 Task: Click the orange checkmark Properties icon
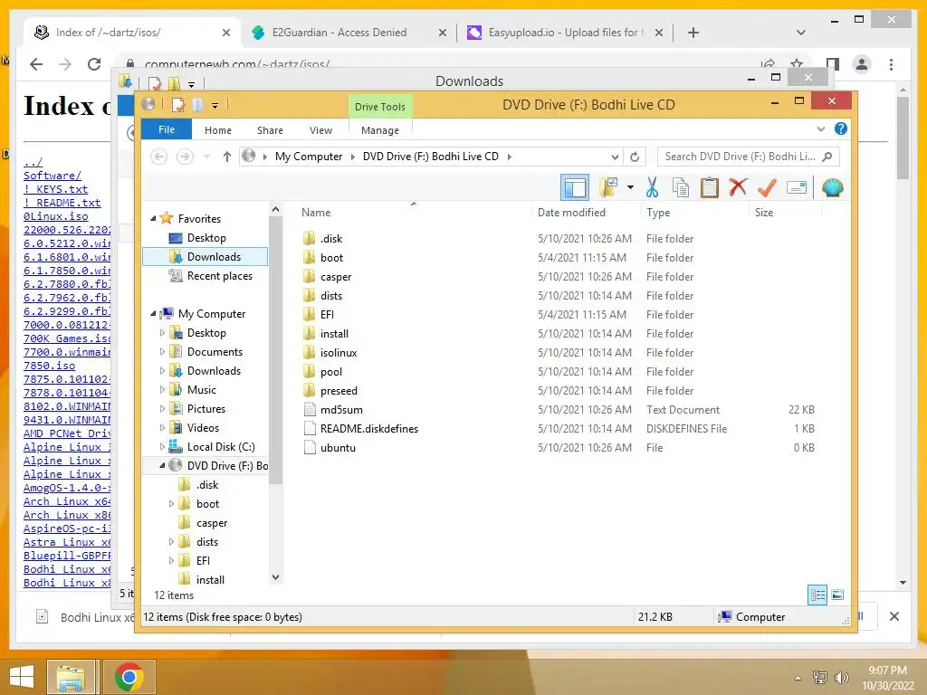pos(767,187)
